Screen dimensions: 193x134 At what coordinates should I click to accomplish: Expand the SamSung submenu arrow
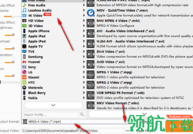[84, 57]
